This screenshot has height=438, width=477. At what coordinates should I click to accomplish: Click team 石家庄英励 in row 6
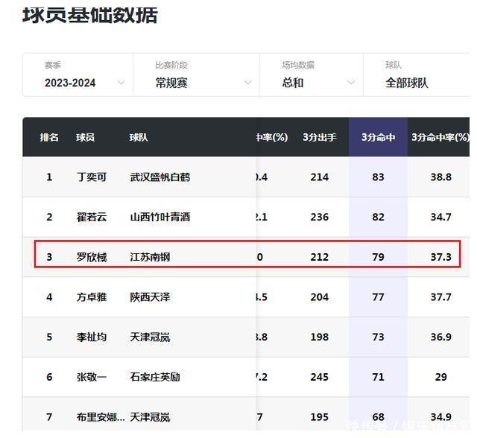(x=155, y=378)
